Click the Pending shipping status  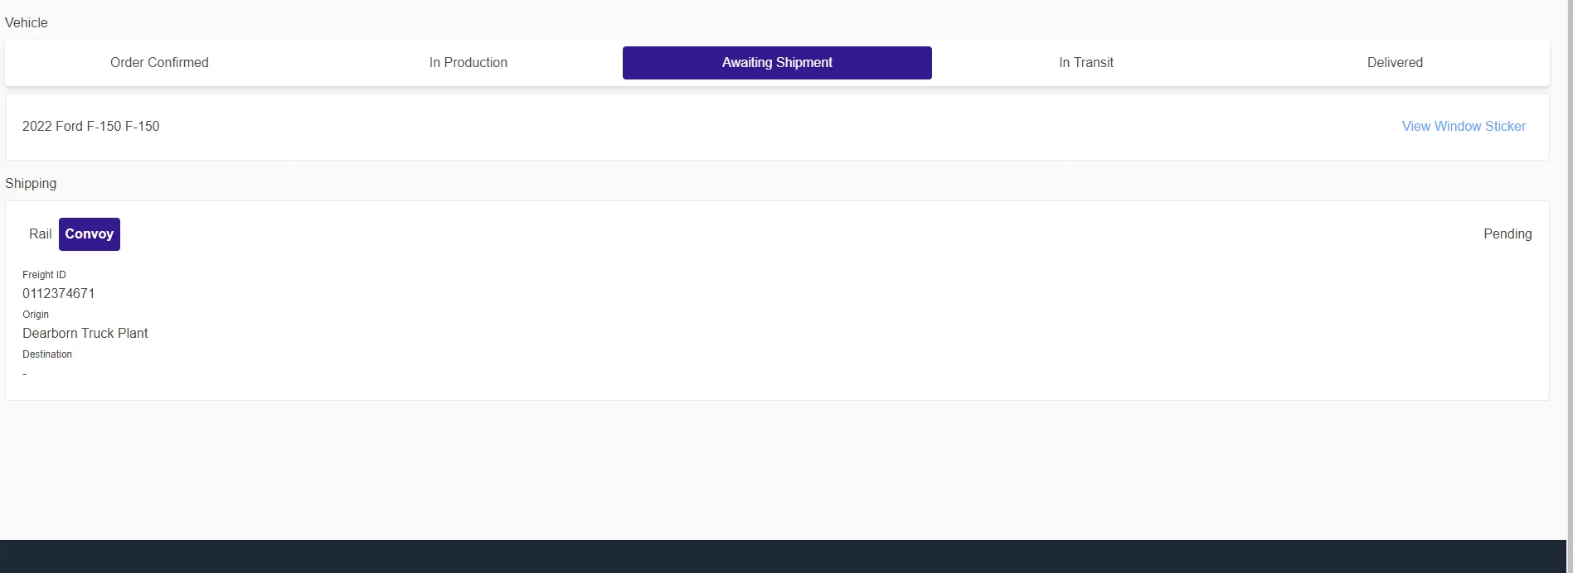pos(1507,234)
